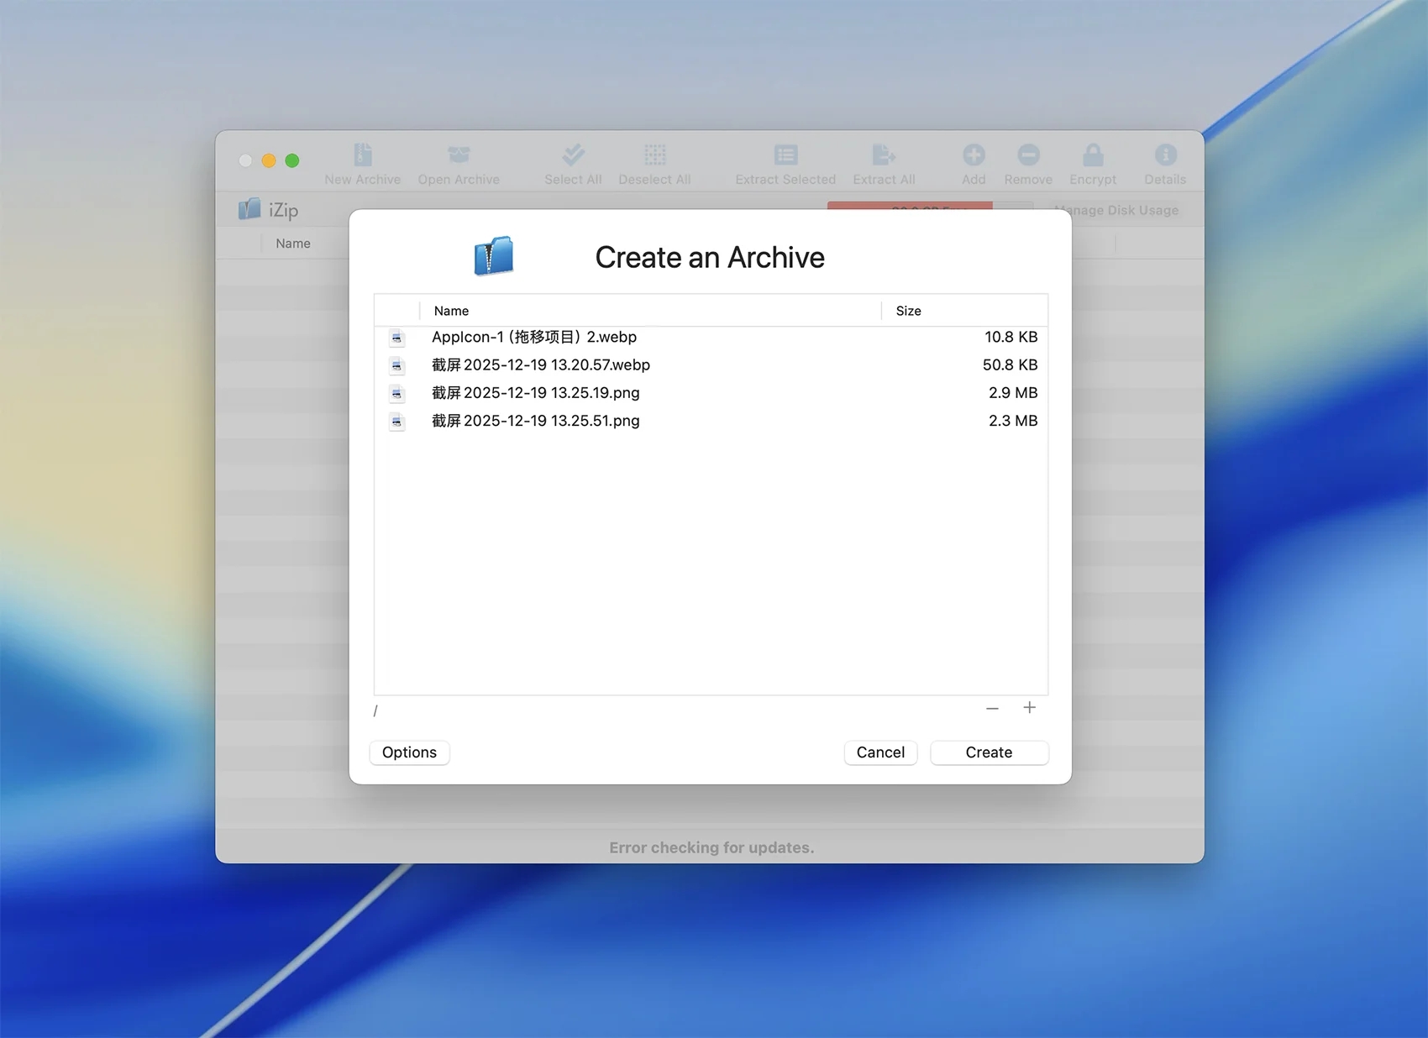Click Create to build the archive
This screenshot has width=1428, height=1038.
(x=989, y=752)
